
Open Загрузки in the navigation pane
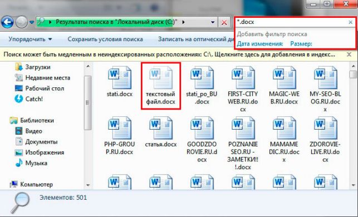33,67
